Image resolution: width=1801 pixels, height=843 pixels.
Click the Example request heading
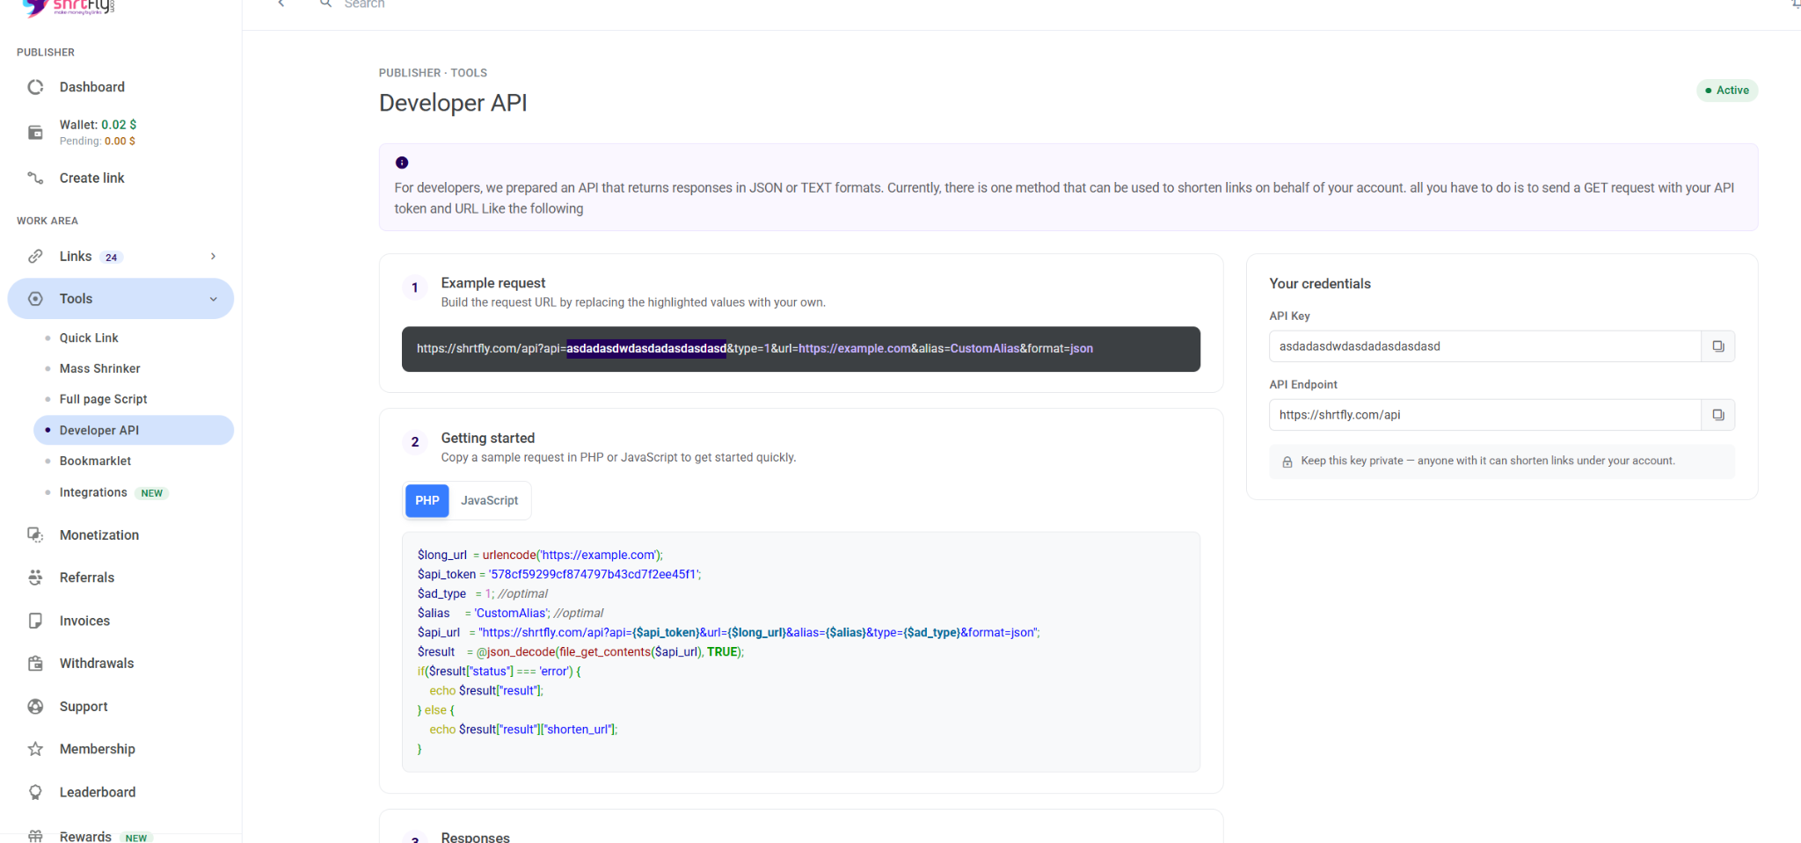[x=493, y=283]
